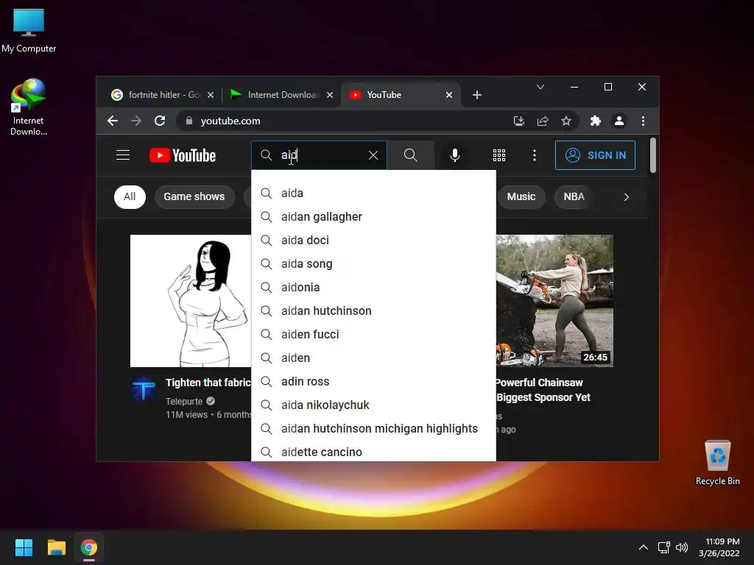This screenshot has height=565, width=754.
Task: Select the All filter chip
Action: coord(130,197)
